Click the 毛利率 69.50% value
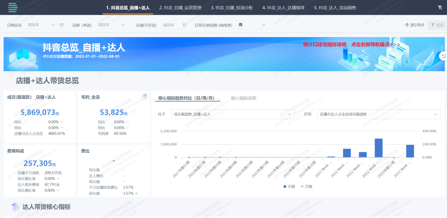Viewport: 447px width, 218px height. (x=120, y=133)
